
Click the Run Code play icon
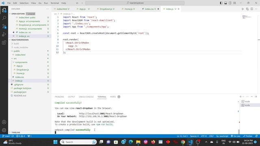tap(243, 9)
